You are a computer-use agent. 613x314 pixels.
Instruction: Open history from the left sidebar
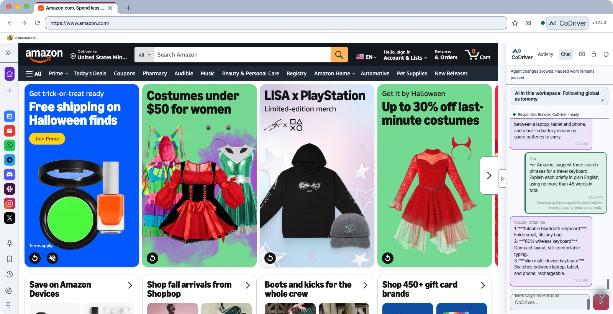click(10, 274)
